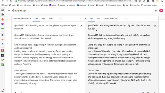This screenshot has height=93, width=165.
Task: Swap source and target languages
Action: pyautogui.click(x=85, y=19)
